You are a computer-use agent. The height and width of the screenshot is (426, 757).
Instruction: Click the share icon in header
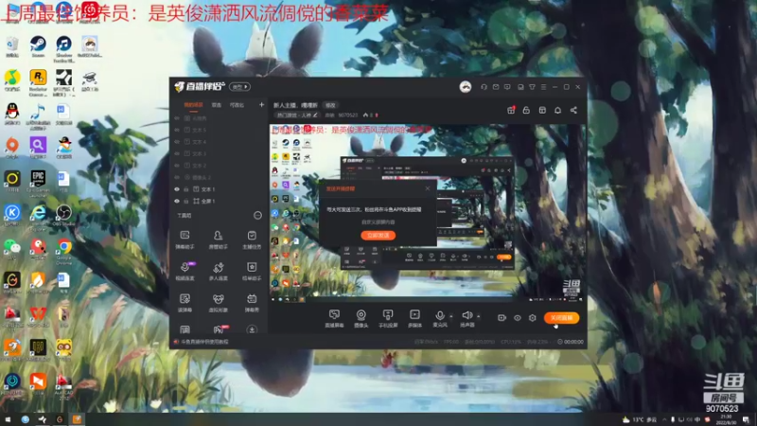coord(573,110)
